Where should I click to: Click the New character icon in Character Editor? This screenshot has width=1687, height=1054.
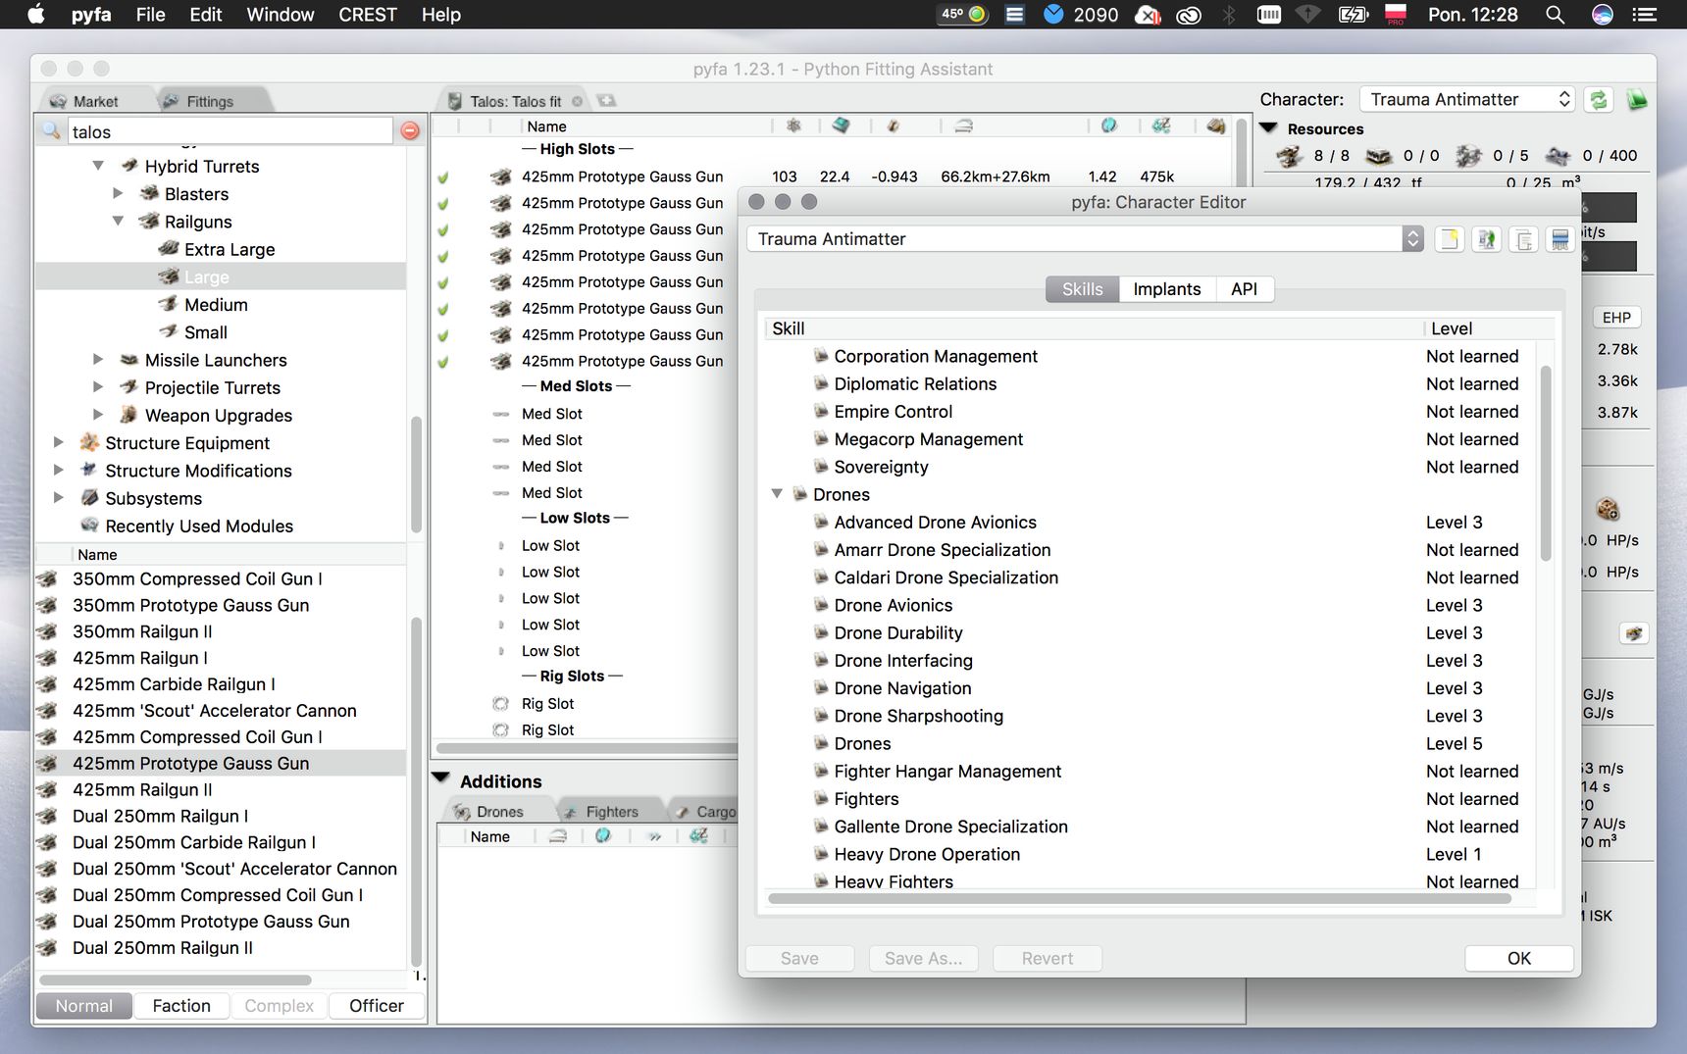[x=1450, y=239]
